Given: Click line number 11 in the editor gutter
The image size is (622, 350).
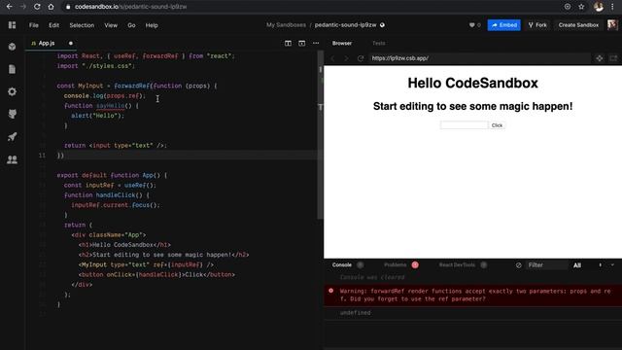Looking at the screenshot, I should [42, 156].
